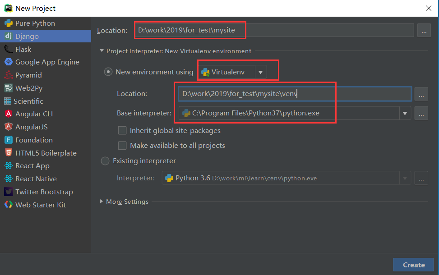
Task: Choose React Native from the project list
Action: pos(36,179)
